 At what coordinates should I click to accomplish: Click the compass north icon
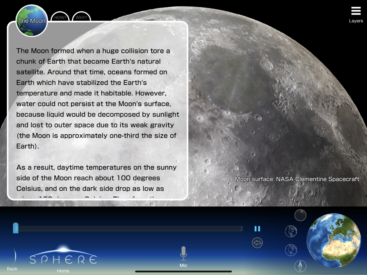point(300,266)
